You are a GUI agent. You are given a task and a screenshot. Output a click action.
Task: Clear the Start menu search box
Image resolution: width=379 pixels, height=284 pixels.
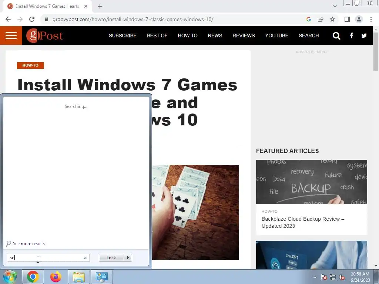pyautogui.click(x=85, y=258)
